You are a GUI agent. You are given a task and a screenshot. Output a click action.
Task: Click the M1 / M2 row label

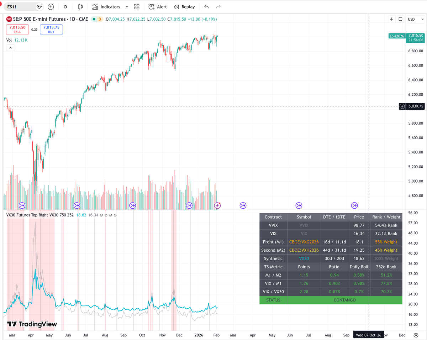click(x=273, y=275)
